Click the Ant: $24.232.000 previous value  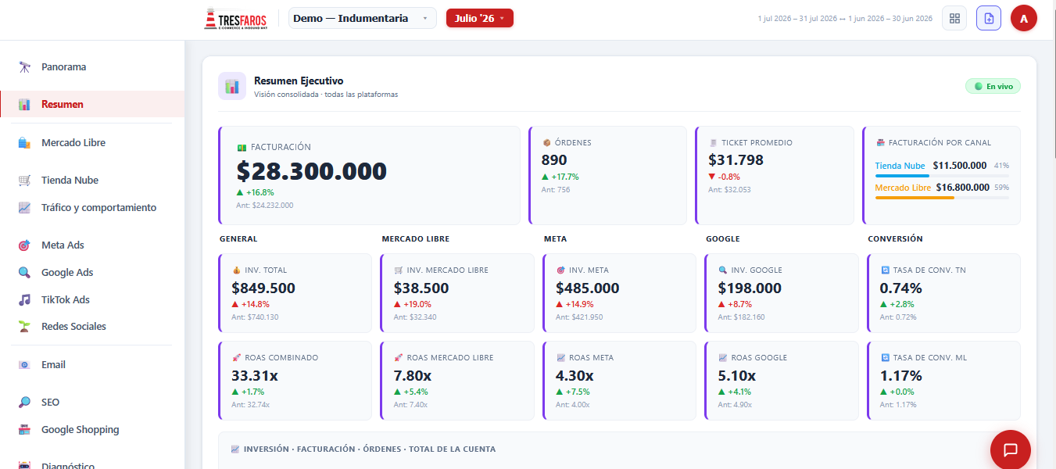265,206
